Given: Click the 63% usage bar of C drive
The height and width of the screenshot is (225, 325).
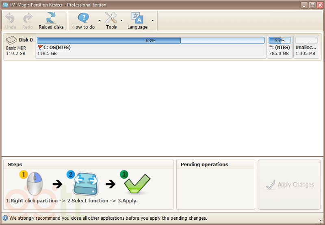Looking at the screenshot, I should click(x=150, y=41).
